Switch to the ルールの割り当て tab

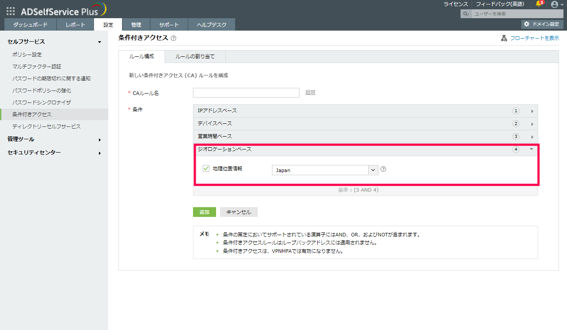pos(195,57)
